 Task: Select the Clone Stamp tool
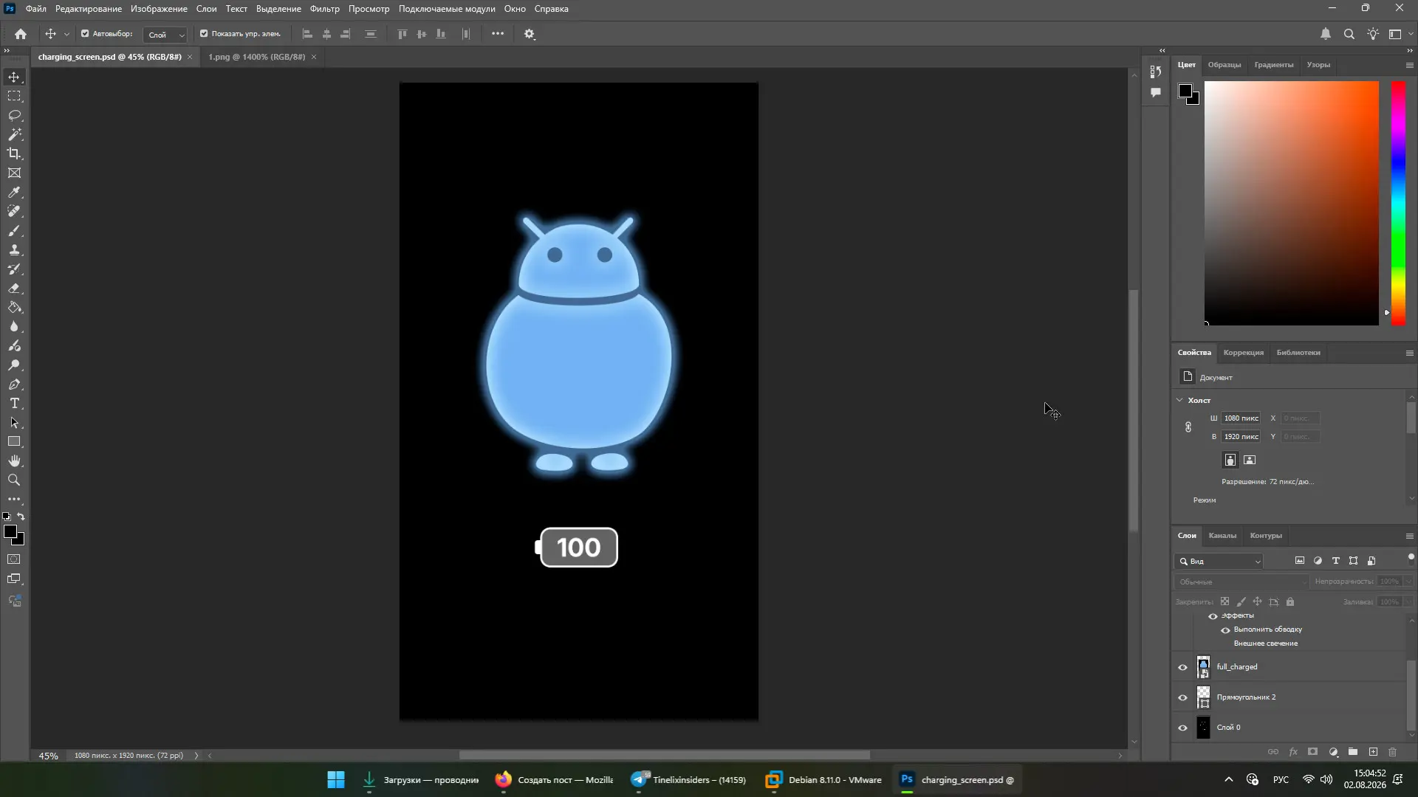(14, 249)
